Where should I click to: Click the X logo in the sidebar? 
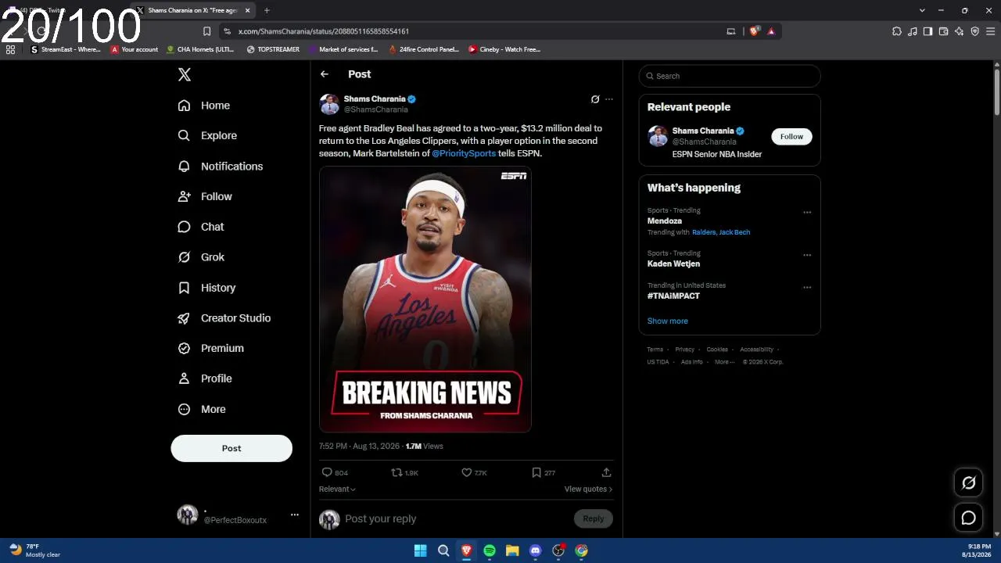(185, 74)
